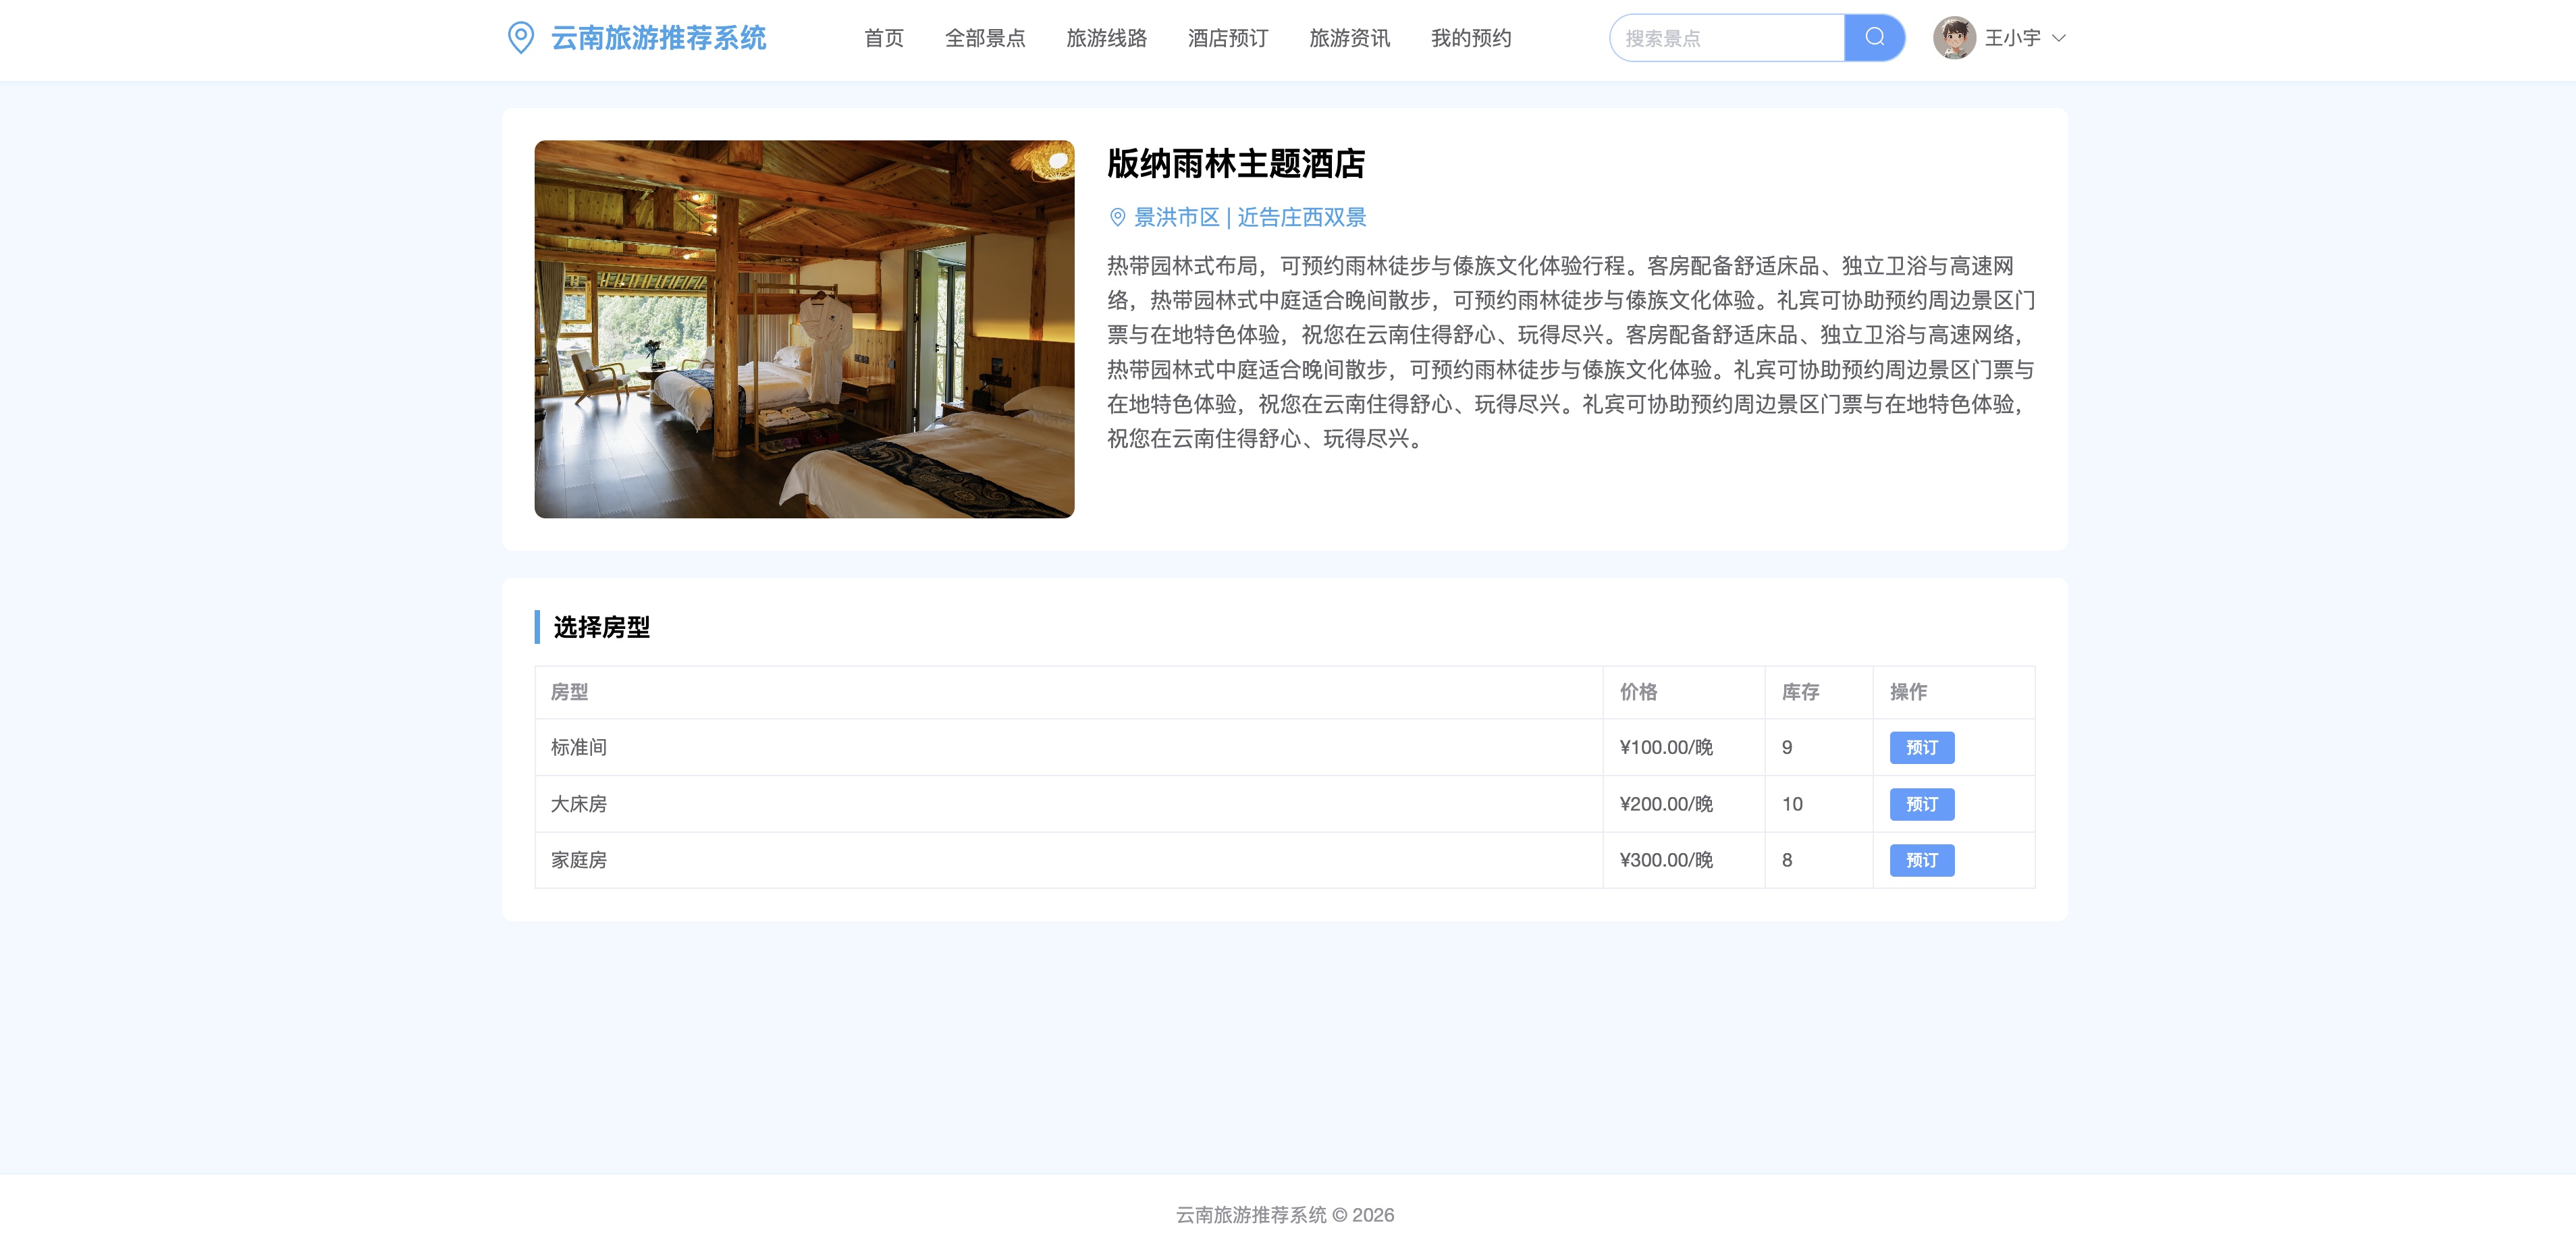
Task: Click the location pin logo icon
Action: [520, 38]
